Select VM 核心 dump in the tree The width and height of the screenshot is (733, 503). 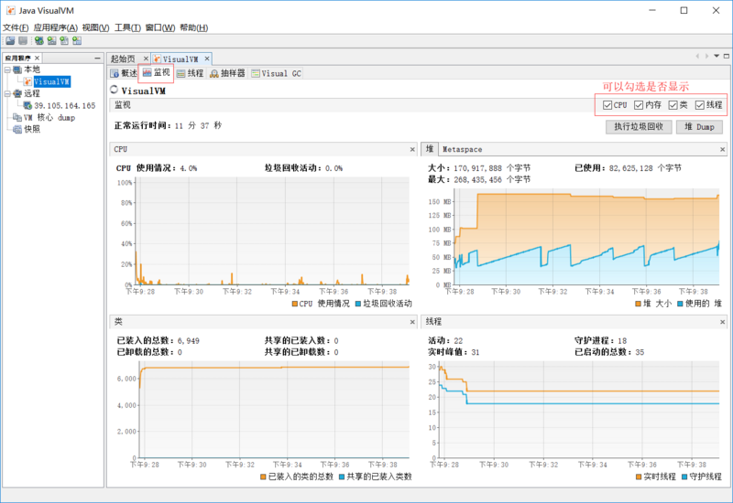tap(49, 117)
